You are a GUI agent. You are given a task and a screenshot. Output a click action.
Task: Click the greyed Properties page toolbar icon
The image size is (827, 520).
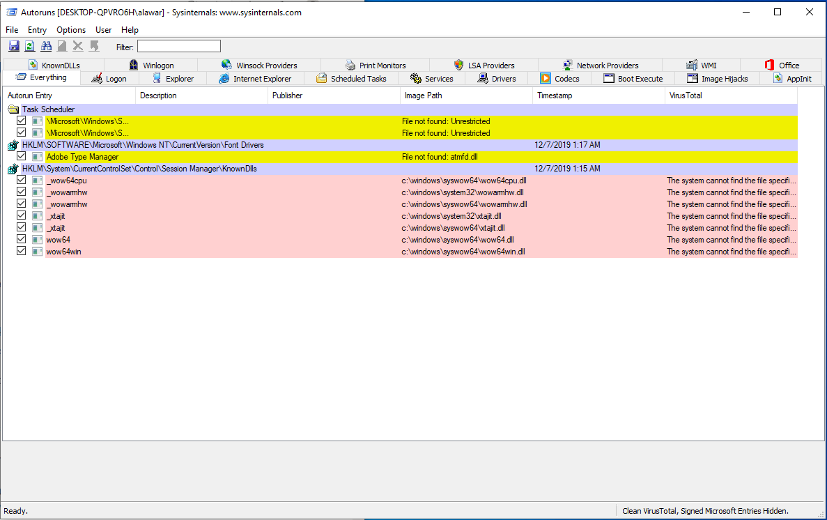(x=62, y=47)
